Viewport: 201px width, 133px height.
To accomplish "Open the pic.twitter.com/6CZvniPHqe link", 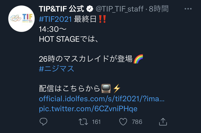I will click(88, 109).
